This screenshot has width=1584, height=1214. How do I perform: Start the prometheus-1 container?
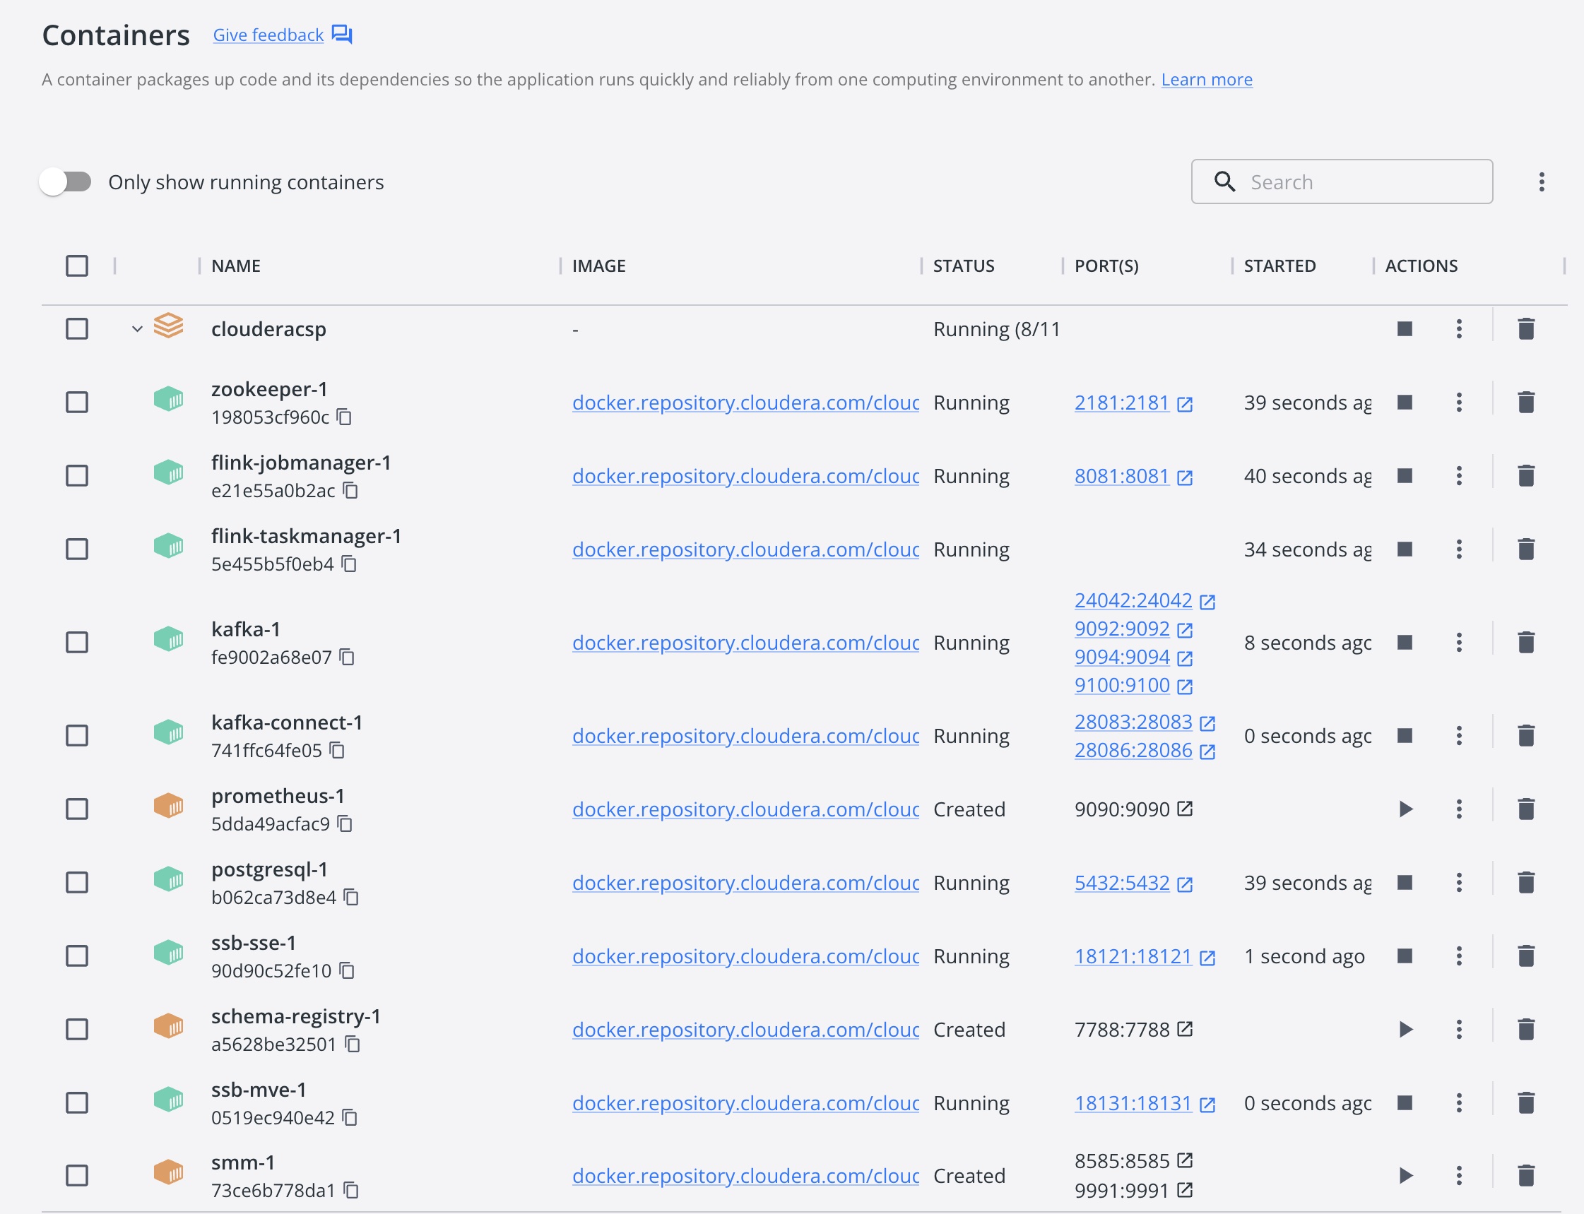1405,809
